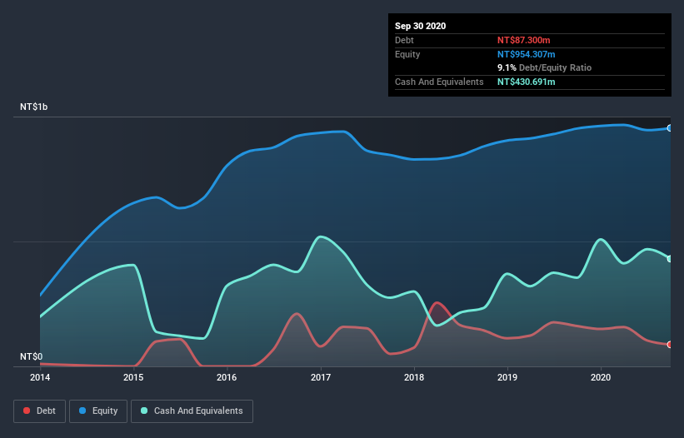Toggle the Debt legend button

pyautogui.click(x=39, y=411)
